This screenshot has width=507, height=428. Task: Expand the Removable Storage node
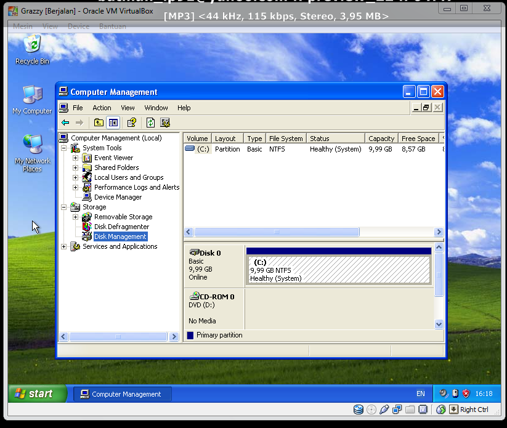[x=75, y=217]
